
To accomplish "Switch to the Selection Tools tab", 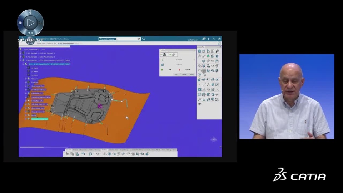I will [x=113, y=150].
